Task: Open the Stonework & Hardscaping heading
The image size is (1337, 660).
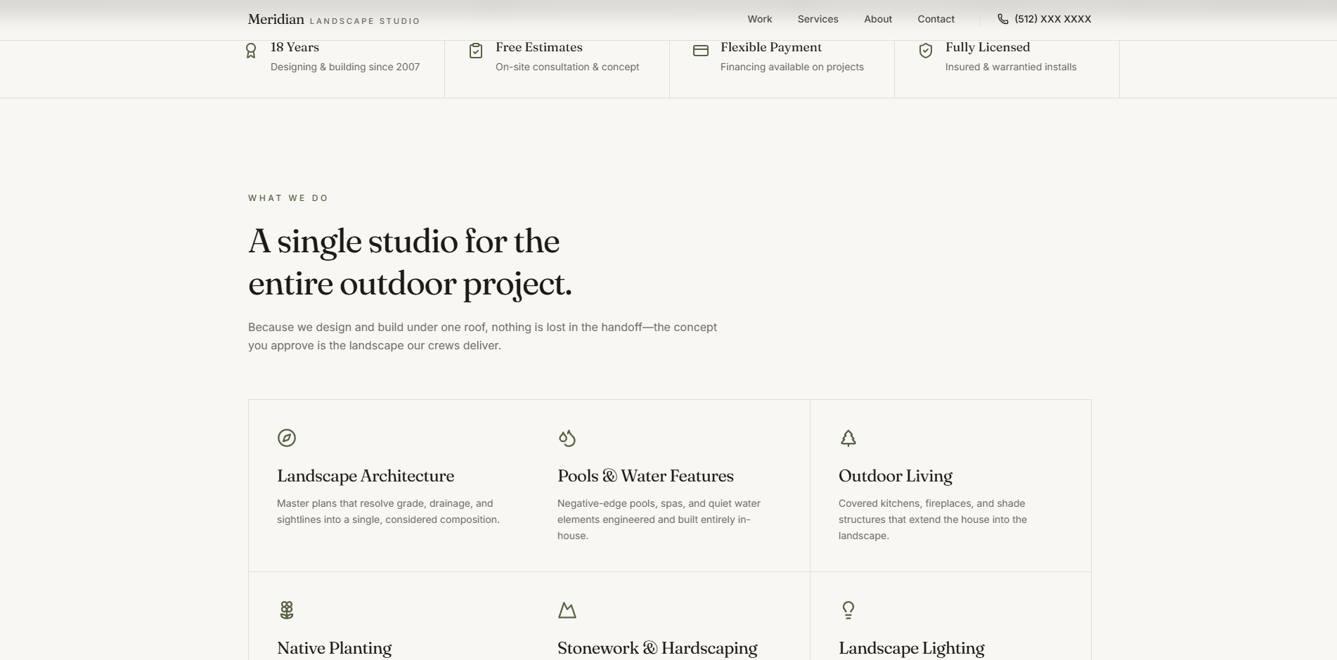Action: point(657,648)
